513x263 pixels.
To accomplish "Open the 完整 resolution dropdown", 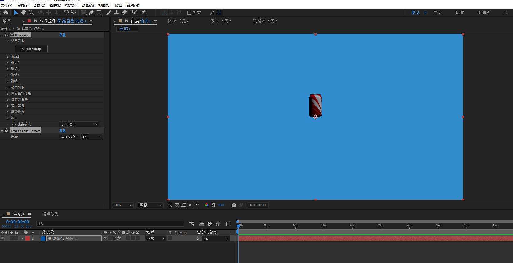I will 150,205.
